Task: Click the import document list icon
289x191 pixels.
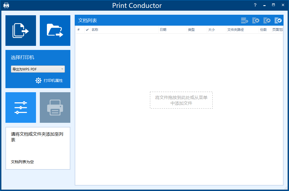Action: point(278,20)
